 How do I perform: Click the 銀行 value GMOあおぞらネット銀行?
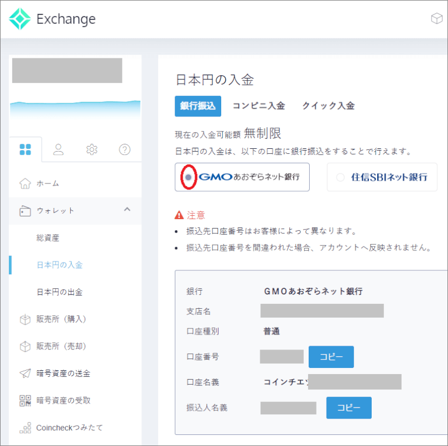tap(313, 292)
